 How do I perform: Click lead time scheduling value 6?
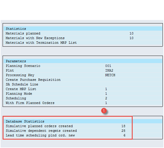click(x=124, y=135)
